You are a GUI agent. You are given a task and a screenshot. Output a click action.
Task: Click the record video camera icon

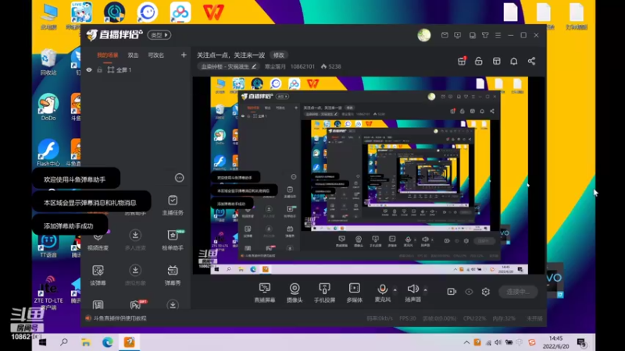452,292
